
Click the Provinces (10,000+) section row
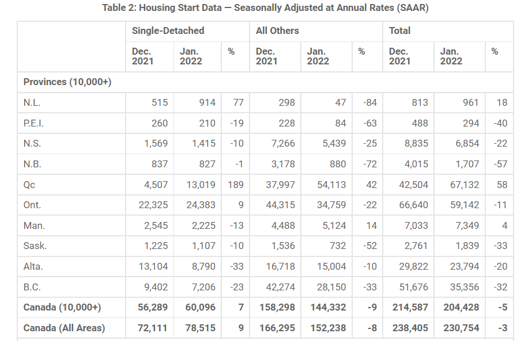coord(67,82)
